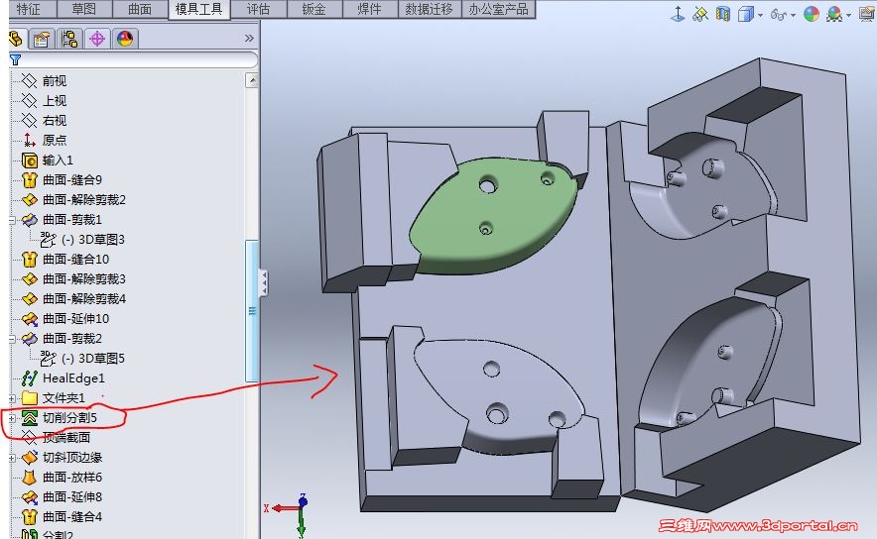Select 曲面-缝合10 feature
Screen dimensions: 877x539
coord(75,260)
